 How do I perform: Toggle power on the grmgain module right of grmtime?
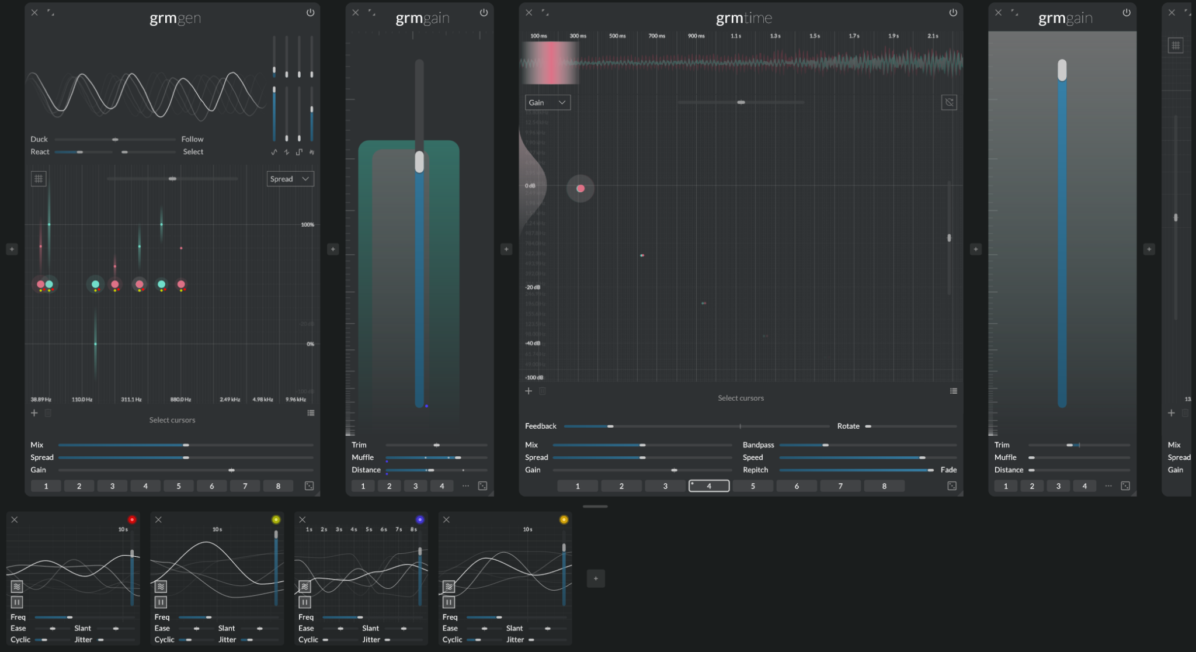pos(1127,12)
